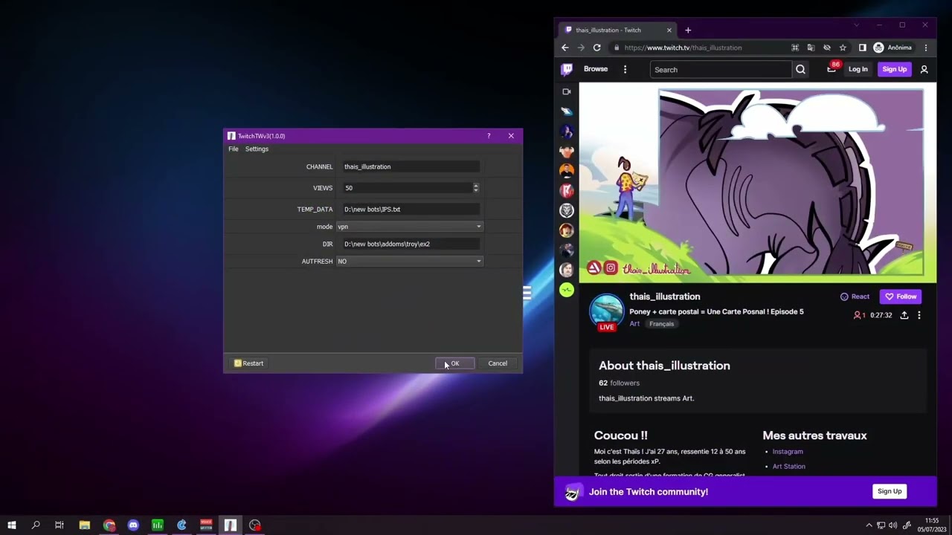Viewport: 952px width, 535px height.
Task: Open Instagram link in panel
Action: [x=788, y=452]
